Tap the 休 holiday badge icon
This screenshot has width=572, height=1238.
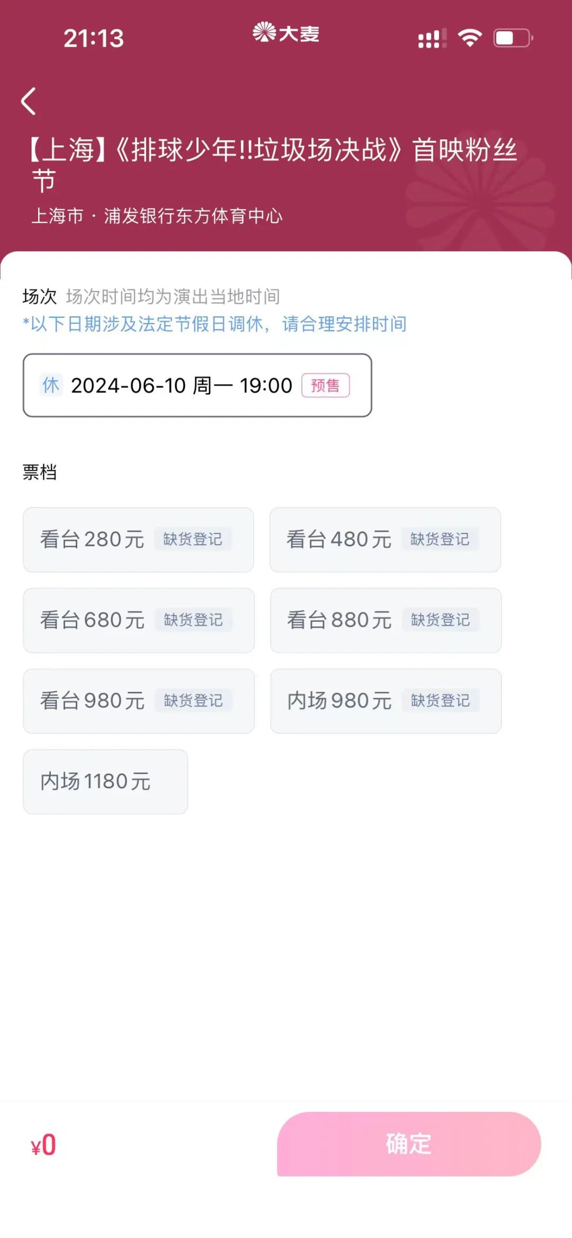click(x=51, y=385)
